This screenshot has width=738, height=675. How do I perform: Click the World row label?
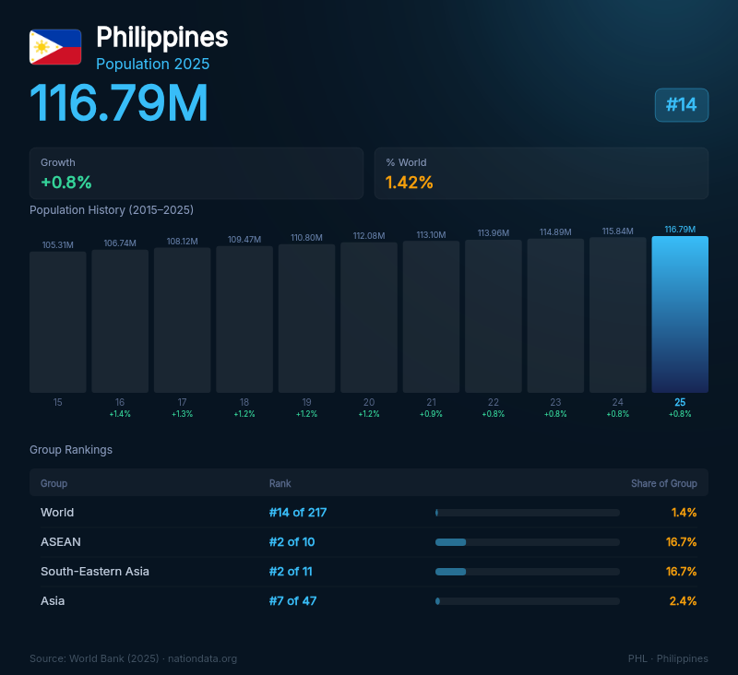(x=57, y=513)
